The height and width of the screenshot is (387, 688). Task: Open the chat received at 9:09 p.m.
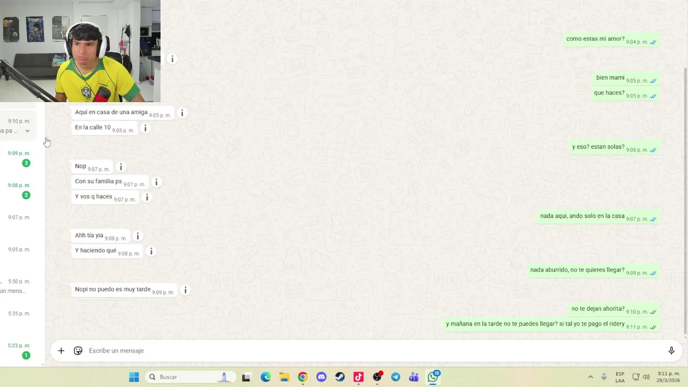click(x=19, y=158)
